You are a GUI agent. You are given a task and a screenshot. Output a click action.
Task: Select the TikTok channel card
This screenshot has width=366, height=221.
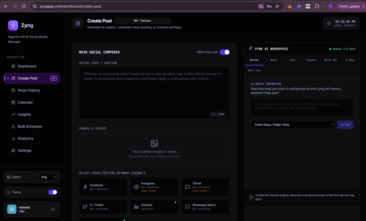coord(206,187)
